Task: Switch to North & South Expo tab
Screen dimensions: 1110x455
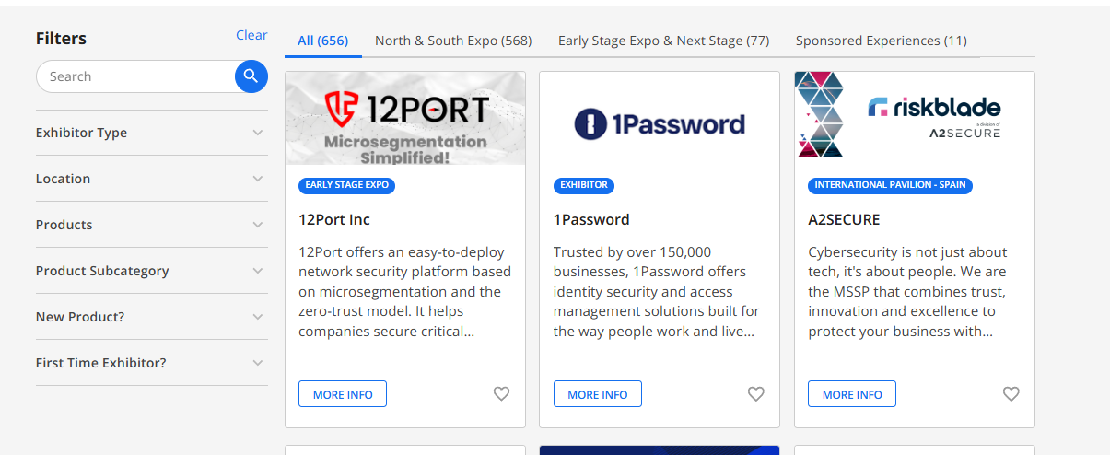Action: (453, 41)
